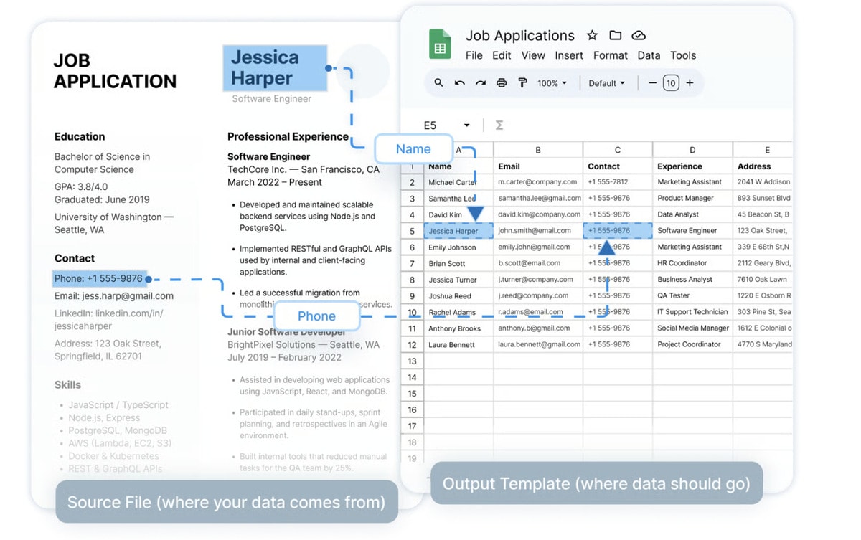Click the redo arrow in toolbar
Screen dimensions: 861x540
pyautogui.click(x=481, y=83)
